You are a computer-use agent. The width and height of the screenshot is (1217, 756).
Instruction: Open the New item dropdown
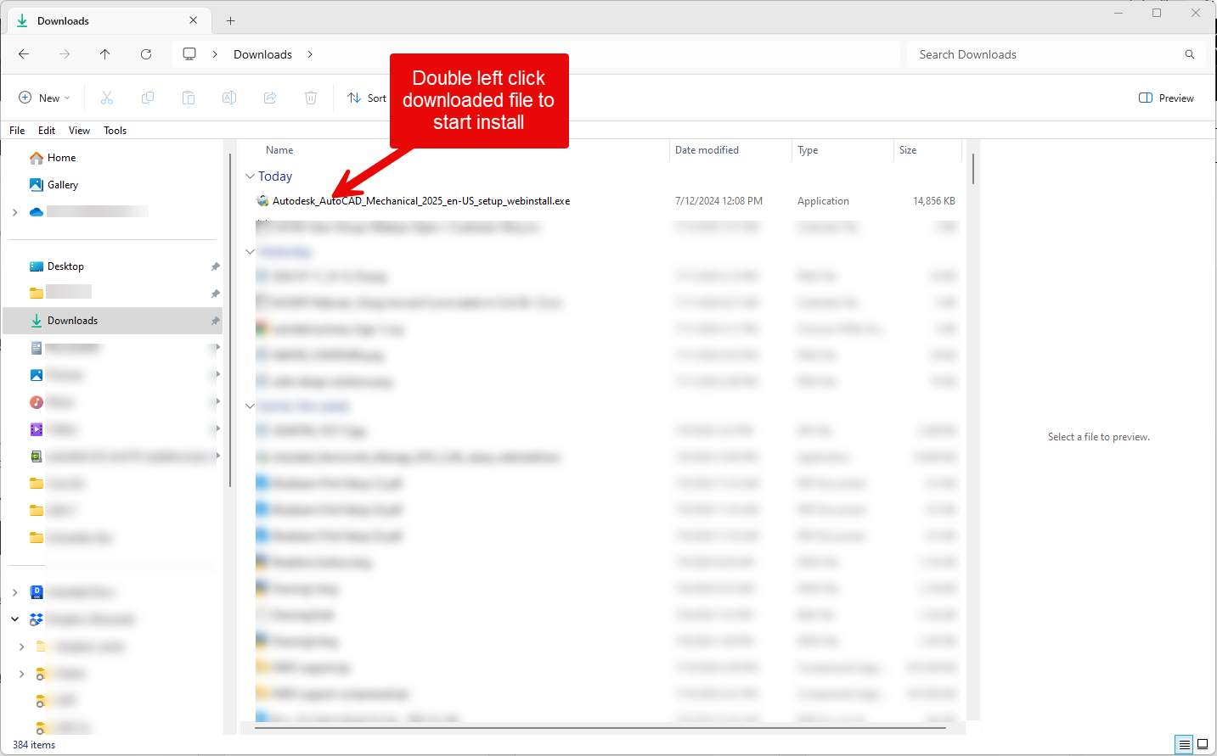(x=44, y=98)
